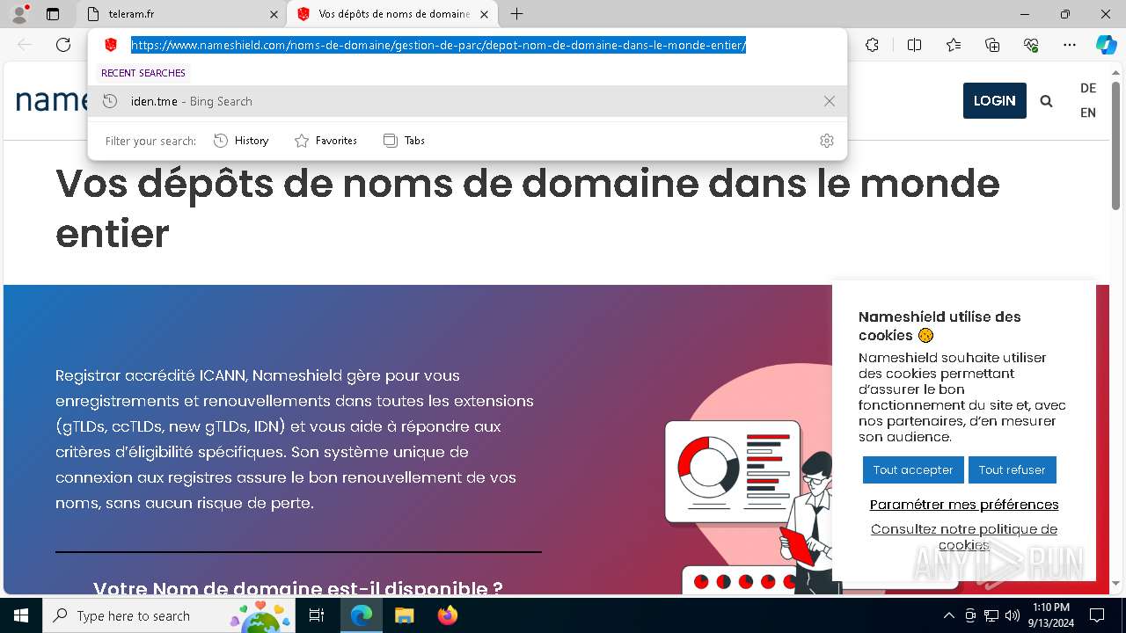The height and width of the screenshot is (633, 1126).
Task: Click the scrollbar down arrow
Action: tap(1116, 583)
